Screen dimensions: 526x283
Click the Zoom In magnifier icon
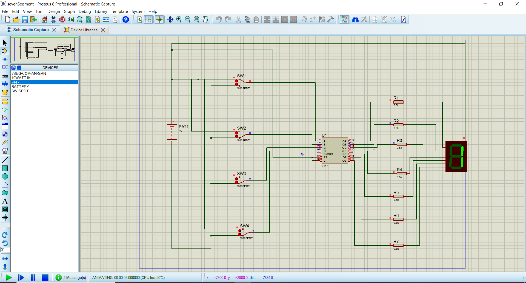click(x=179, y=19)
